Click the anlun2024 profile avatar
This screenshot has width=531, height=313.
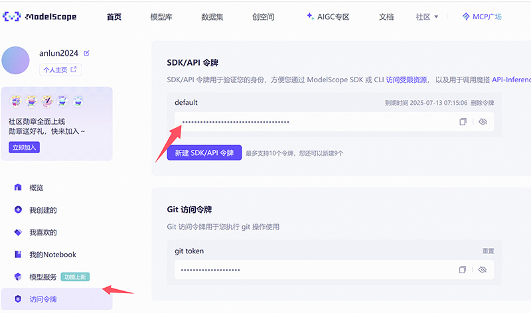pos(15,60)
